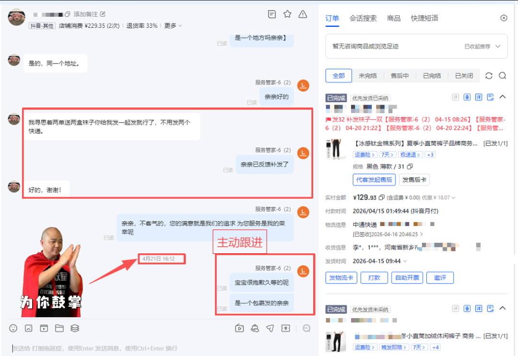Click the robot assistant icon at toolbar end

[x=306, y=328]
